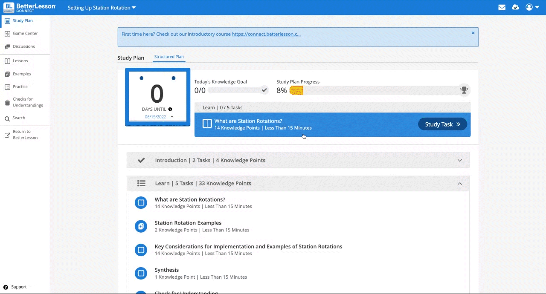This screenshot has width=546, height=294.
Task: Click the cloud sync status icon
Action: (x=516, y=7)
